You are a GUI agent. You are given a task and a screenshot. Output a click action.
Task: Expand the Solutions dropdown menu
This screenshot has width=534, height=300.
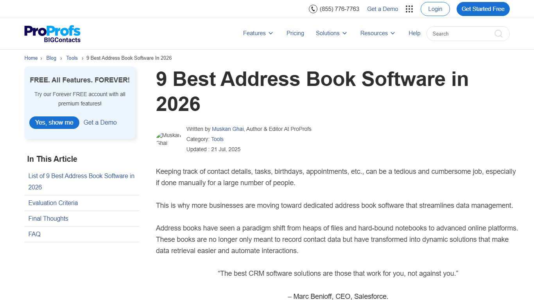[x=331, y=33]
